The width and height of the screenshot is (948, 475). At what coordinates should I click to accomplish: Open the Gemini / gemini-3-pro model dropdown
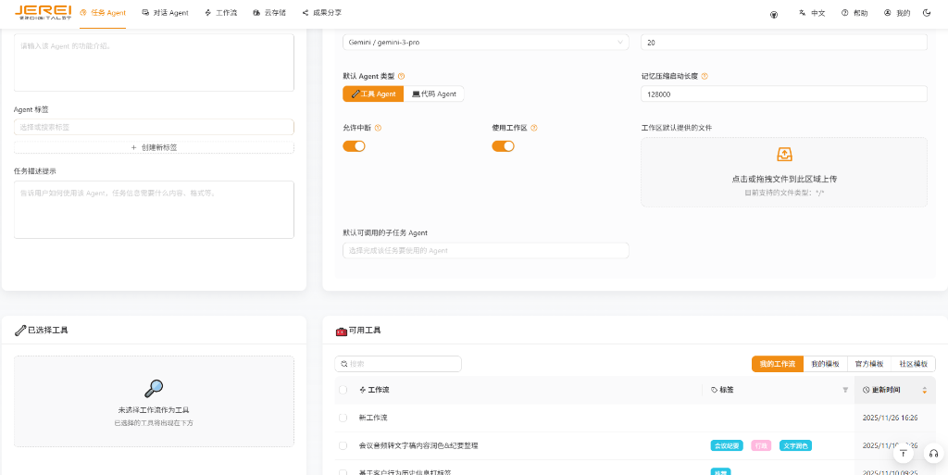pyautogui.click(x=485, y=43)
